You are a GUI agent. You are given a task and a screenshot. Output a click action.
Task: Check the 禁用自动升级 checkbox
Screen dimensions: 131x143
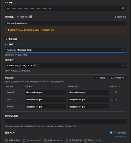click(86, 140)
